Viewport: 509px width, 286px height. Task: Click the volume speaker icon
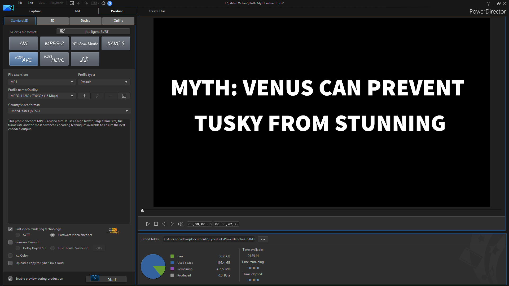pos(181,224)
